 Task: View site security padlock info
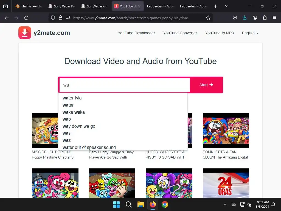[61, 18]
